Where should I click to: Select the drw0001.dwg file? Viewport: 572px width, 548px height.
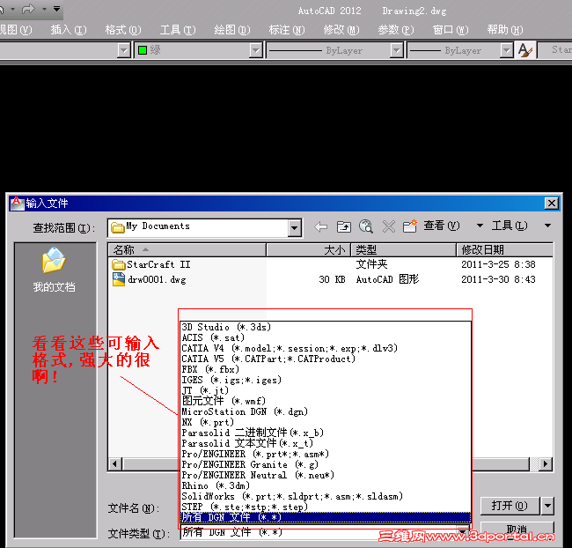click(x=157, y=280)
